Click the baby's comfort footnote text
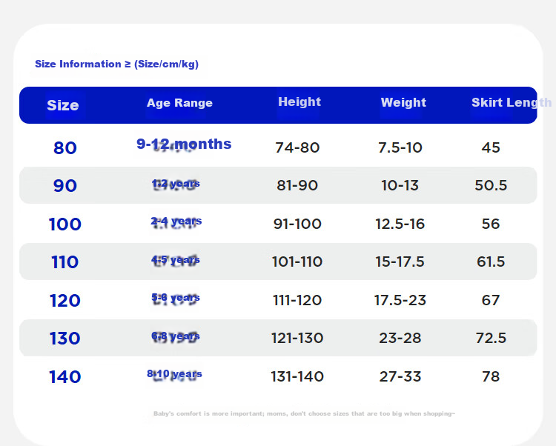 tap(304, 413)
